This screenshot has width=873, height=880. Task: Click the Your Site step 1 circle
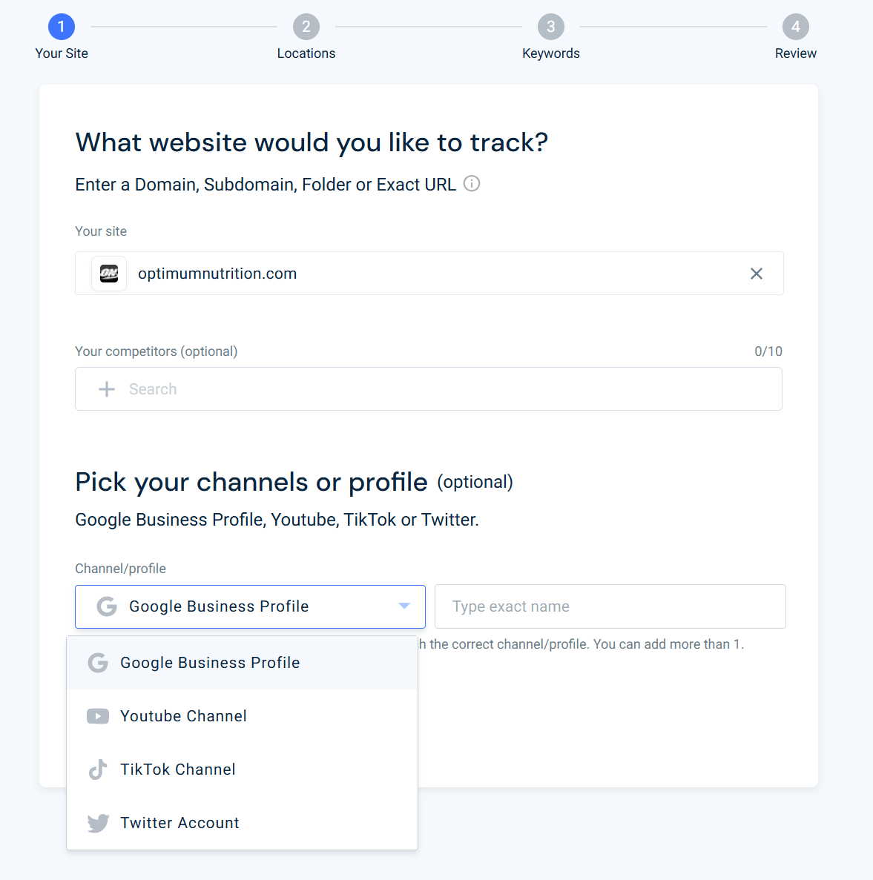[62, 27]
